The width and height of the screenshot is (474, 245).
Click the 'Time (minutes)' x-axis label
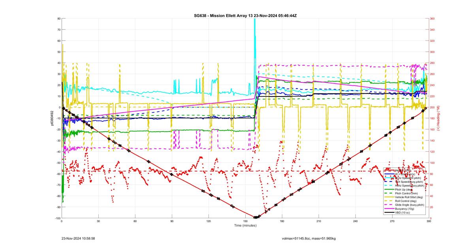[245, 225]
